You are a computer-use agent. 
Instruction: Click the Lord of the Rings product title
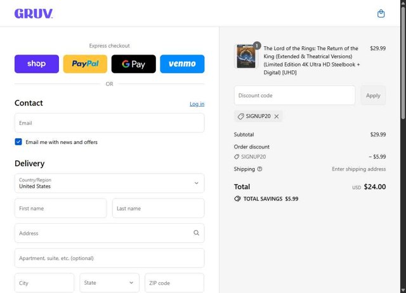point(311,60)
